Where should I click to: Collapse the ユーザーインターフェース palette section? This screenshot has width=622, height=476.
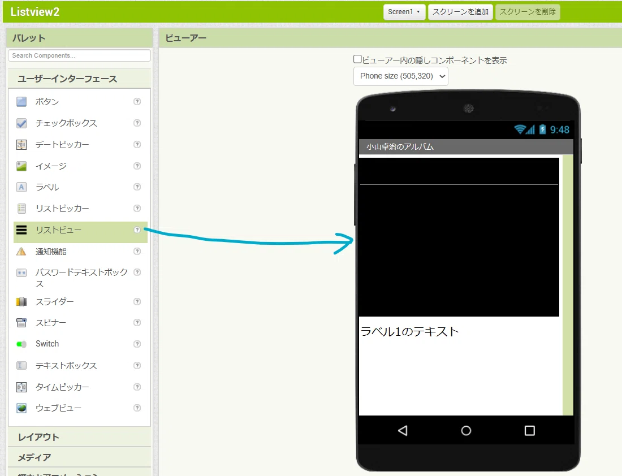(79, 79)
